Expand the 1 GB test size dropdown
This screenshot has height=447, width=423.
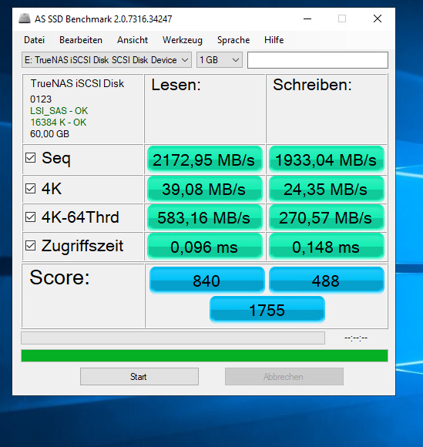point(219,60)
